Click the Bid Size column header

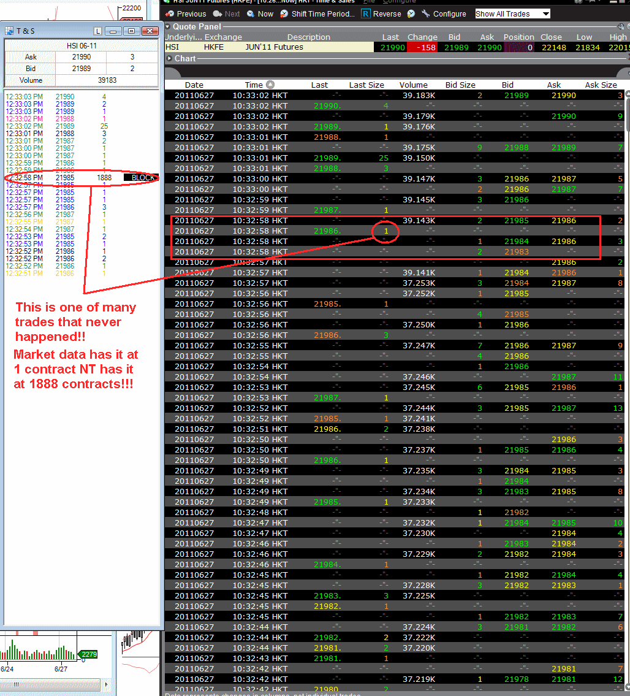click(x=460, y=85)
